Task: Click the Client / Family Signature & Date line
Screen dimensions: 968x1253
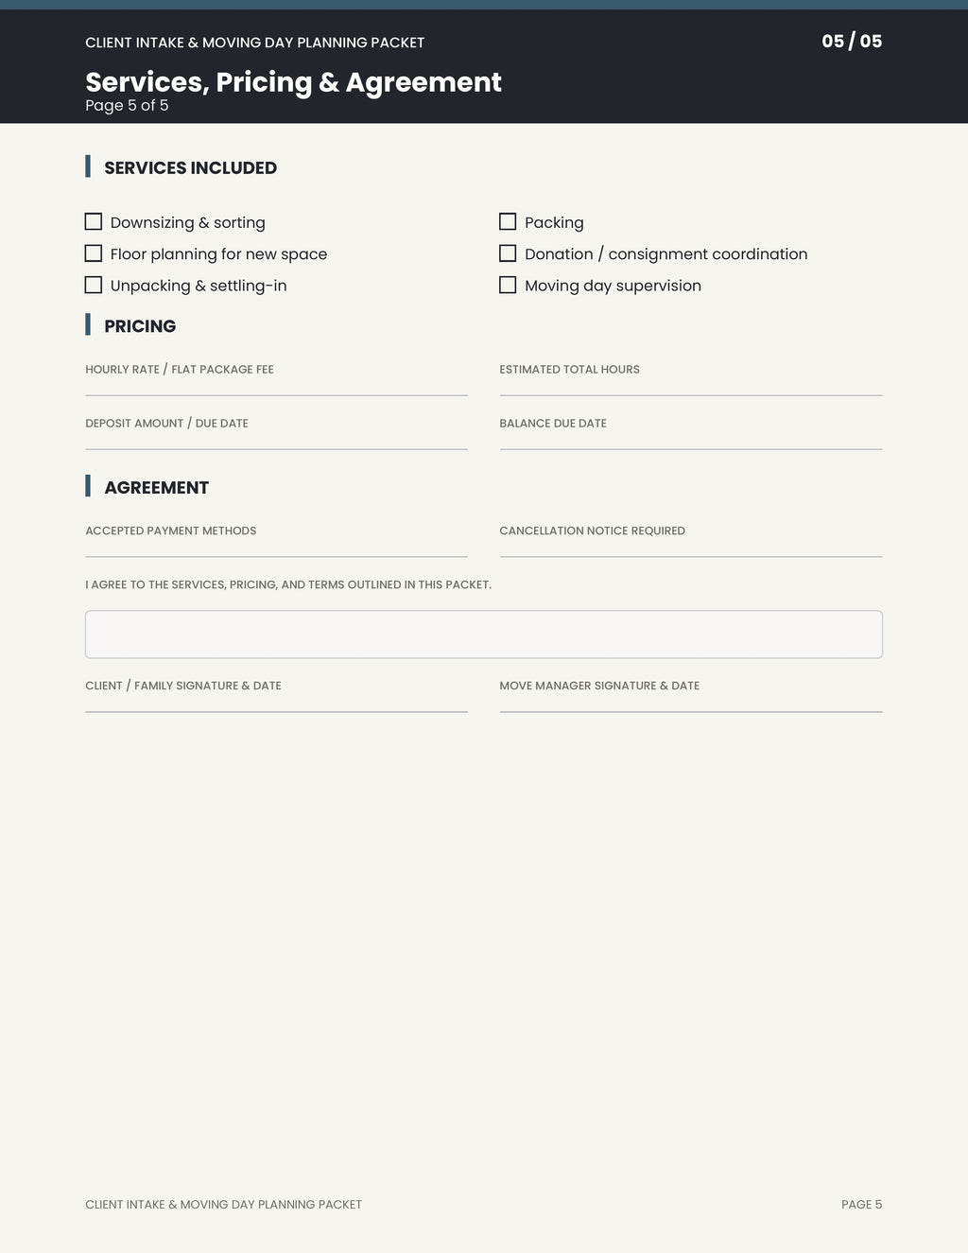Action: [276, 703]
